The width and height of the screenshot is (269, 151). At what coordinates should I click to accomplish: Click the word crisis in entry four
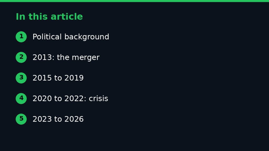[99, 99]
